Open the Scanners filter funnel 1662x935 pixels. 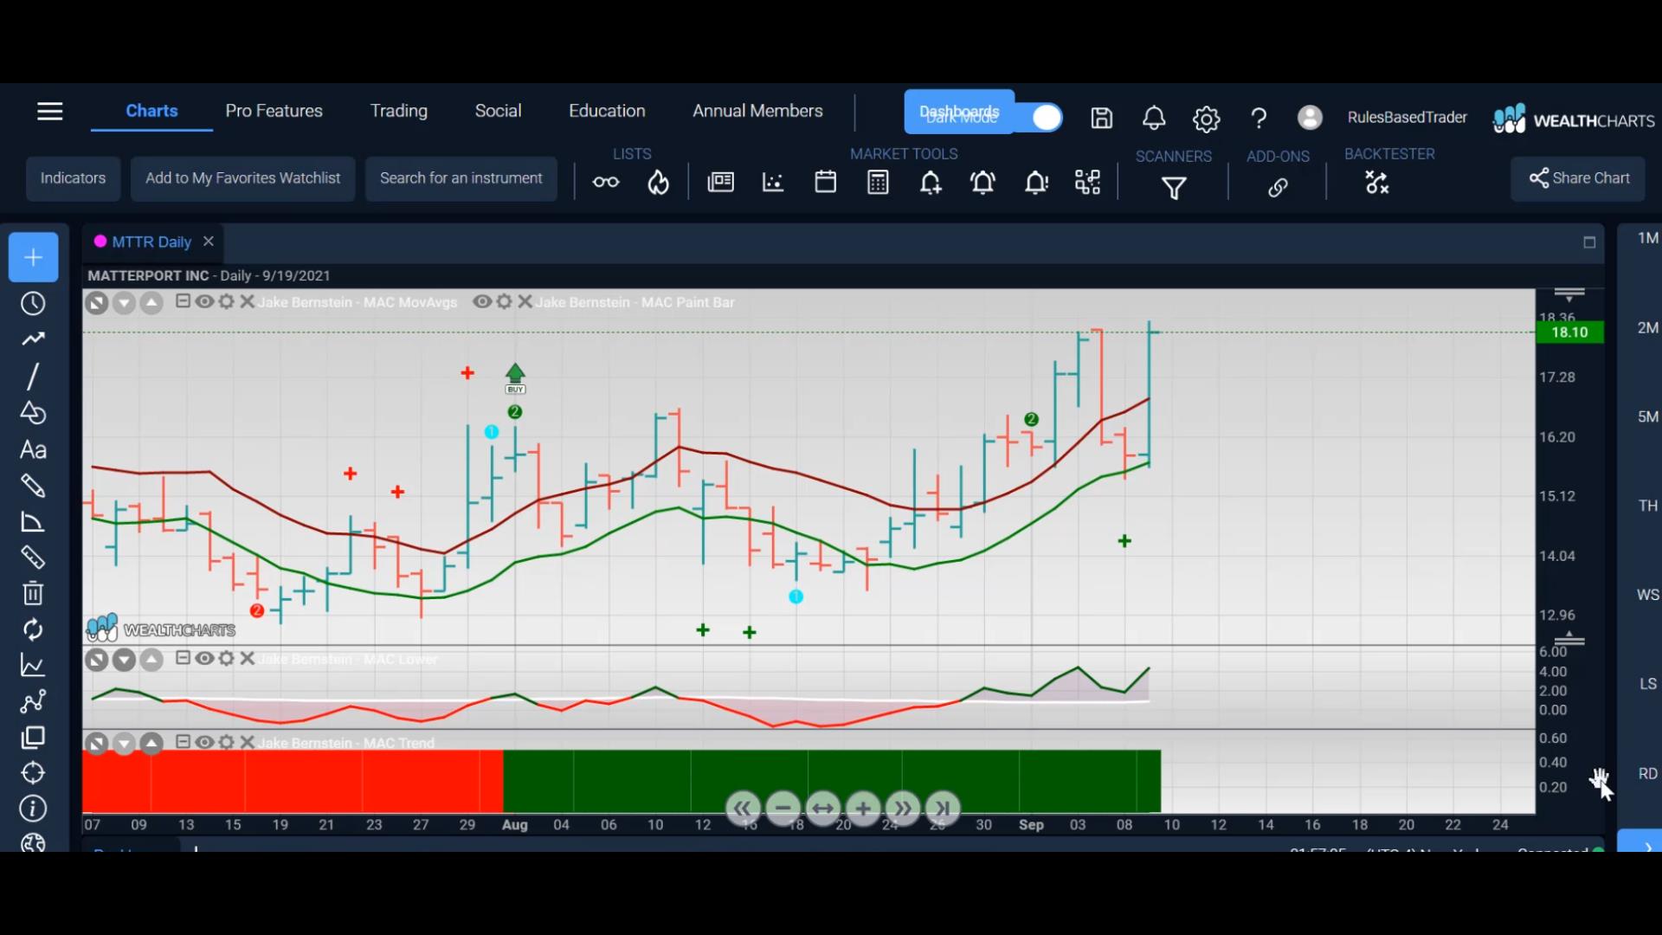pos(1174,188)
